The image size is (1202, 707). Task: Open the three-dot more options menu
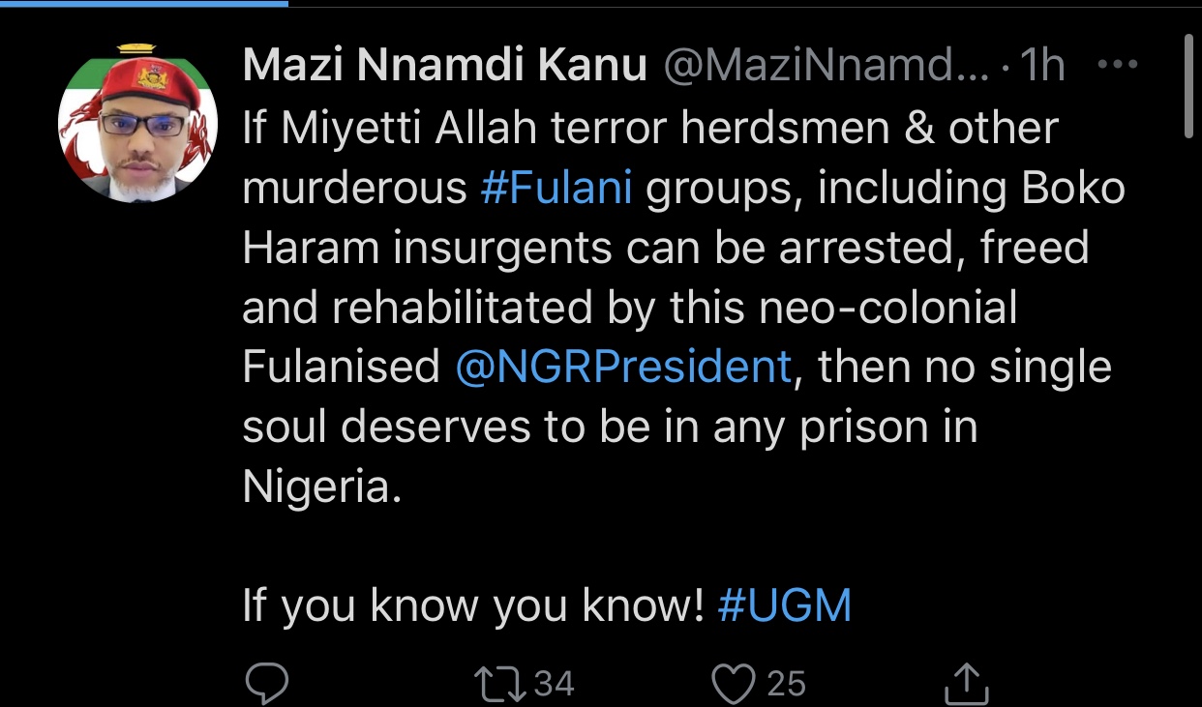(x=1118, y=65)
